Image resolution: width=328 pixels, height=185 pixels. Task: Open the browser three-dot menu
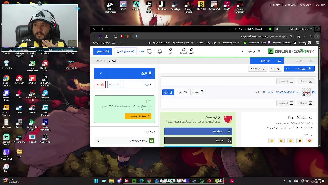tap(94, 36)
